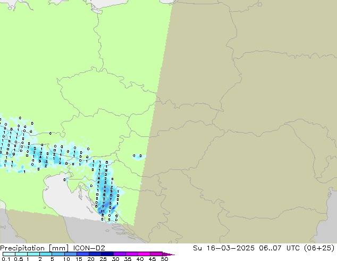
Task: Select the 1–2 mm legend color box
Action: pyautogui.click(x=33, y=254)
